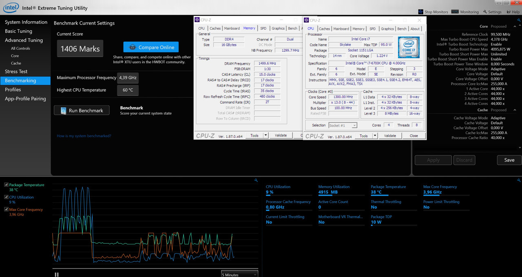The width and height of the screenshot is (522, 277).
Task: Open Settings via the wrench icon in top bar
Action: point(485,12)
